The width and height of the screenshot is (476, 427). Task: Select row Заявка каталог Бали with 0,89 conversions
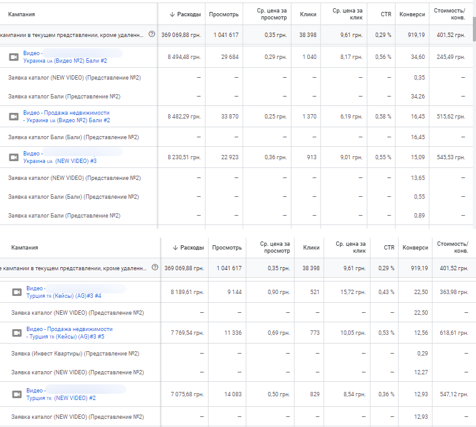click(236, 216)
